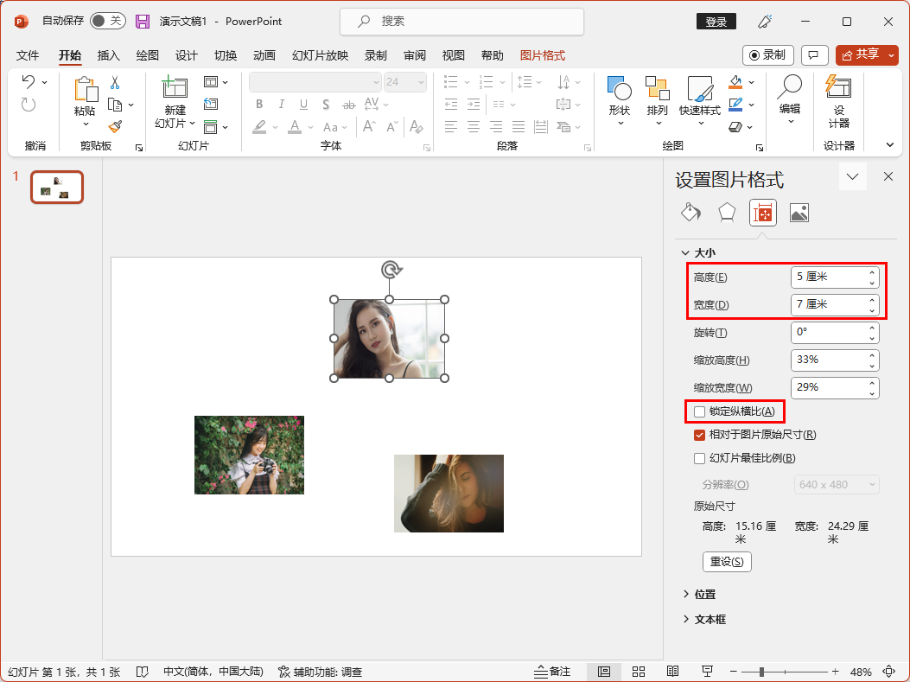The image size is (910, 682).
Task: Expand the 文本框 section
Action: coord(710,620)
